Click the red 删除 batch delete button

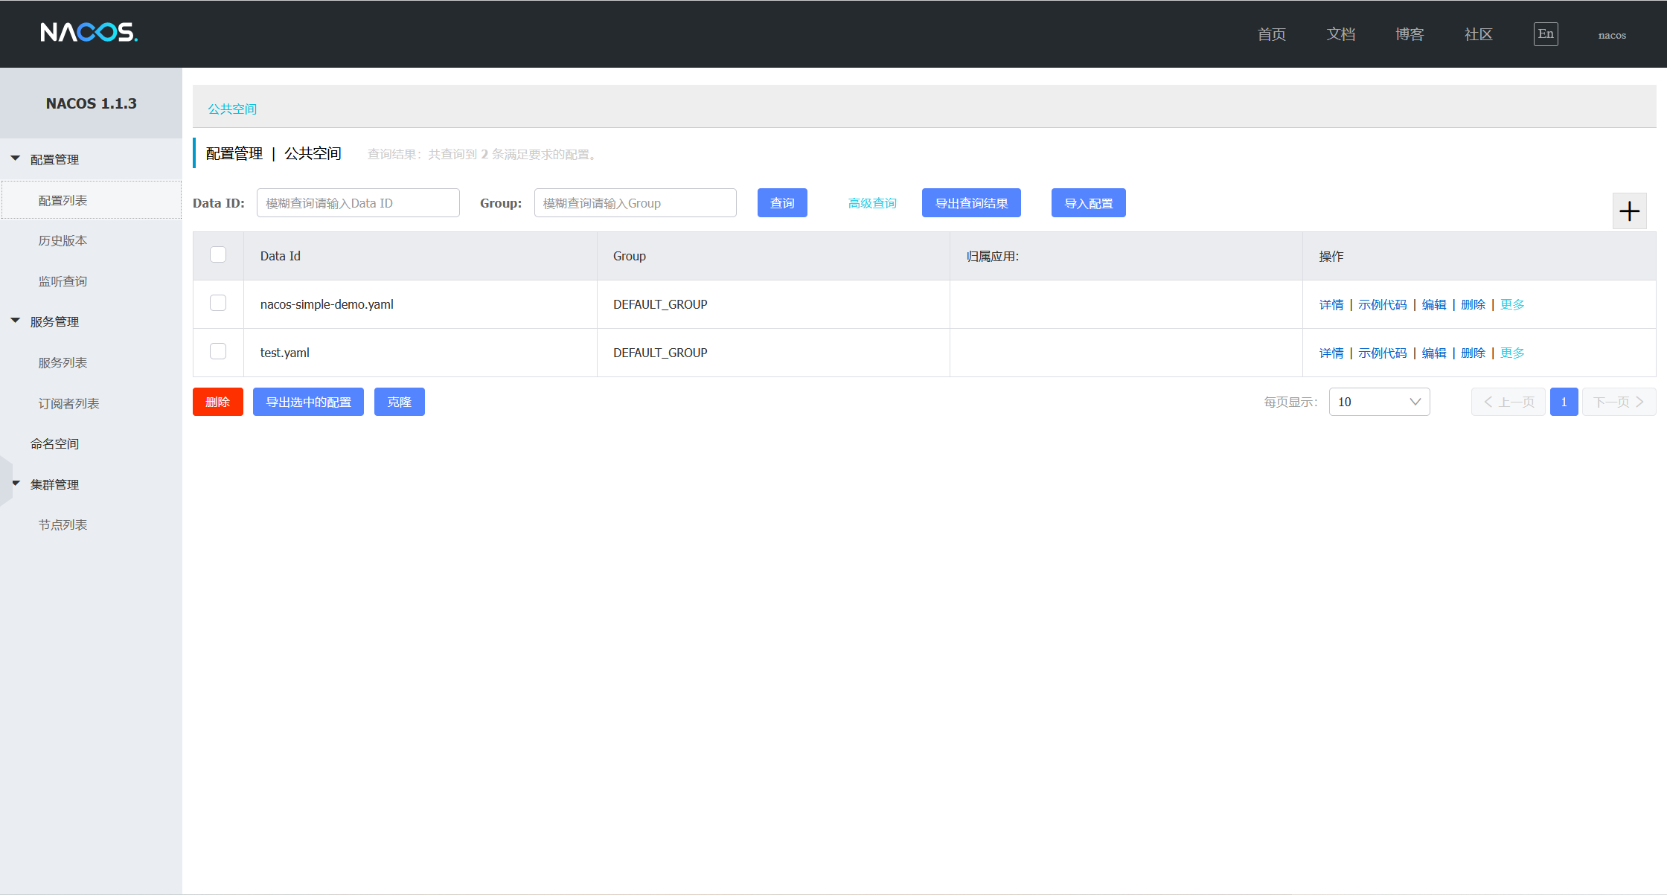pyautogui.click(x=217, y=402)
